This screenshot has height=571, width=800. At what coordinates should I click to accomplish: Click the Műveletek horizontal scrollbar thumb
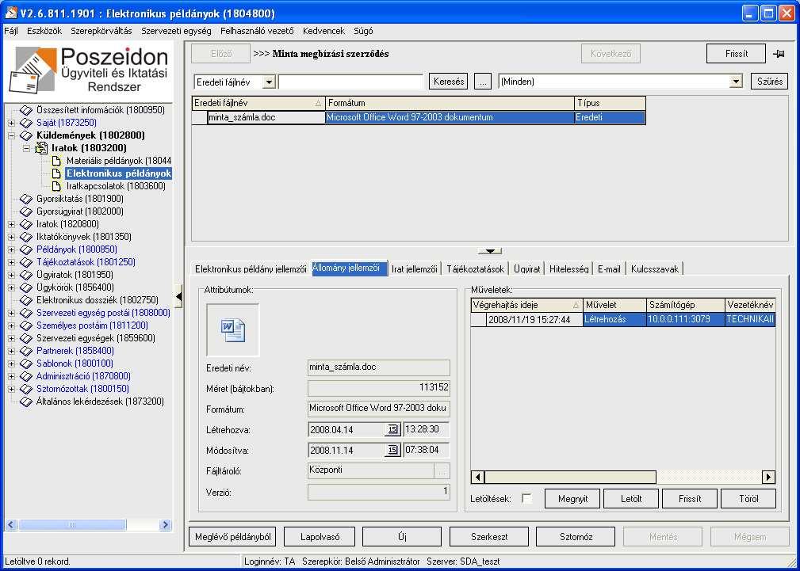click(x=570, y=478)
